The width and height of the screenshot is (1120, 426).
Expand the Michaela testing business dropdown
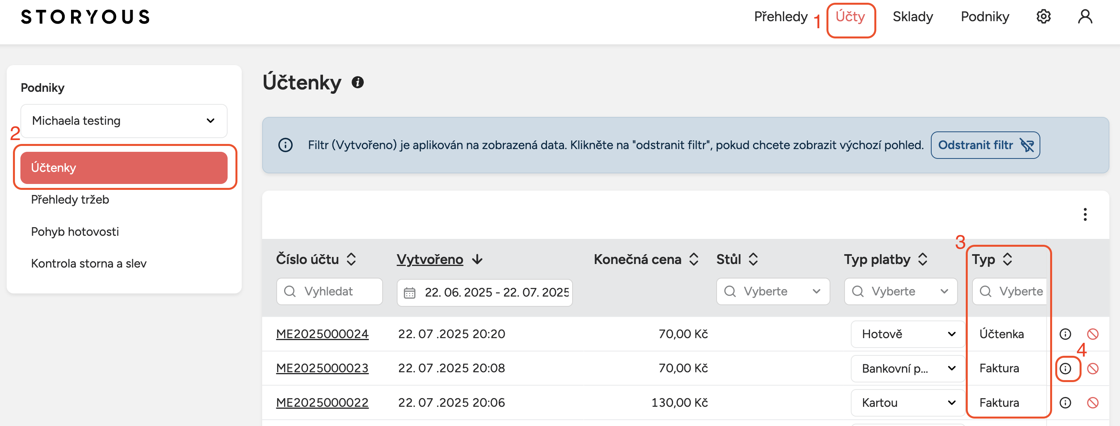(x=124, y=121)
